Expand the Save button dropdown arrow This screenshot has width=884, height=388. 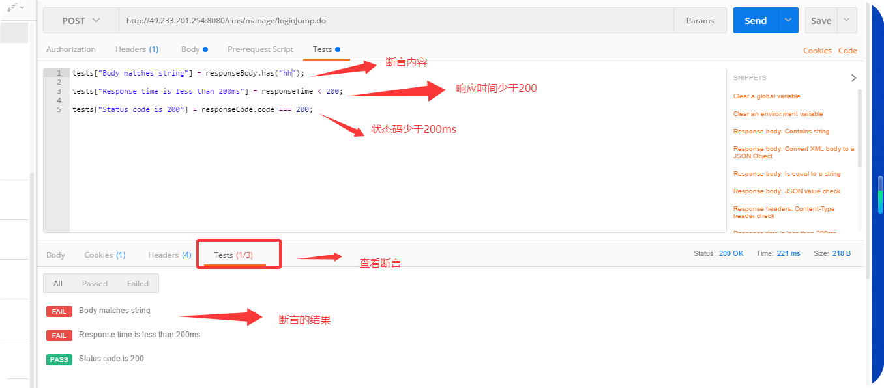pos(847,21)
